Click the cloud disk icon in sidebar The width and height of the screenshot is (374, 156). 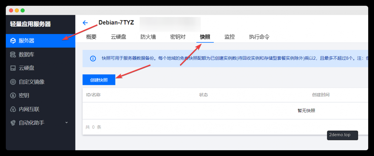click(13, 68)
